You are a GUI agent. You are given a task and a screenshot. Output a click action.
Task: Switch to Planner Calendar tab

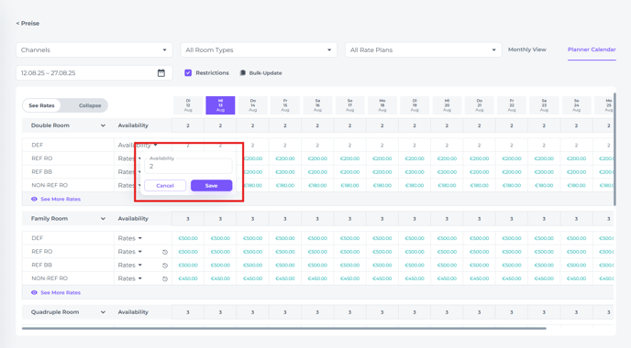coord(592,49)
